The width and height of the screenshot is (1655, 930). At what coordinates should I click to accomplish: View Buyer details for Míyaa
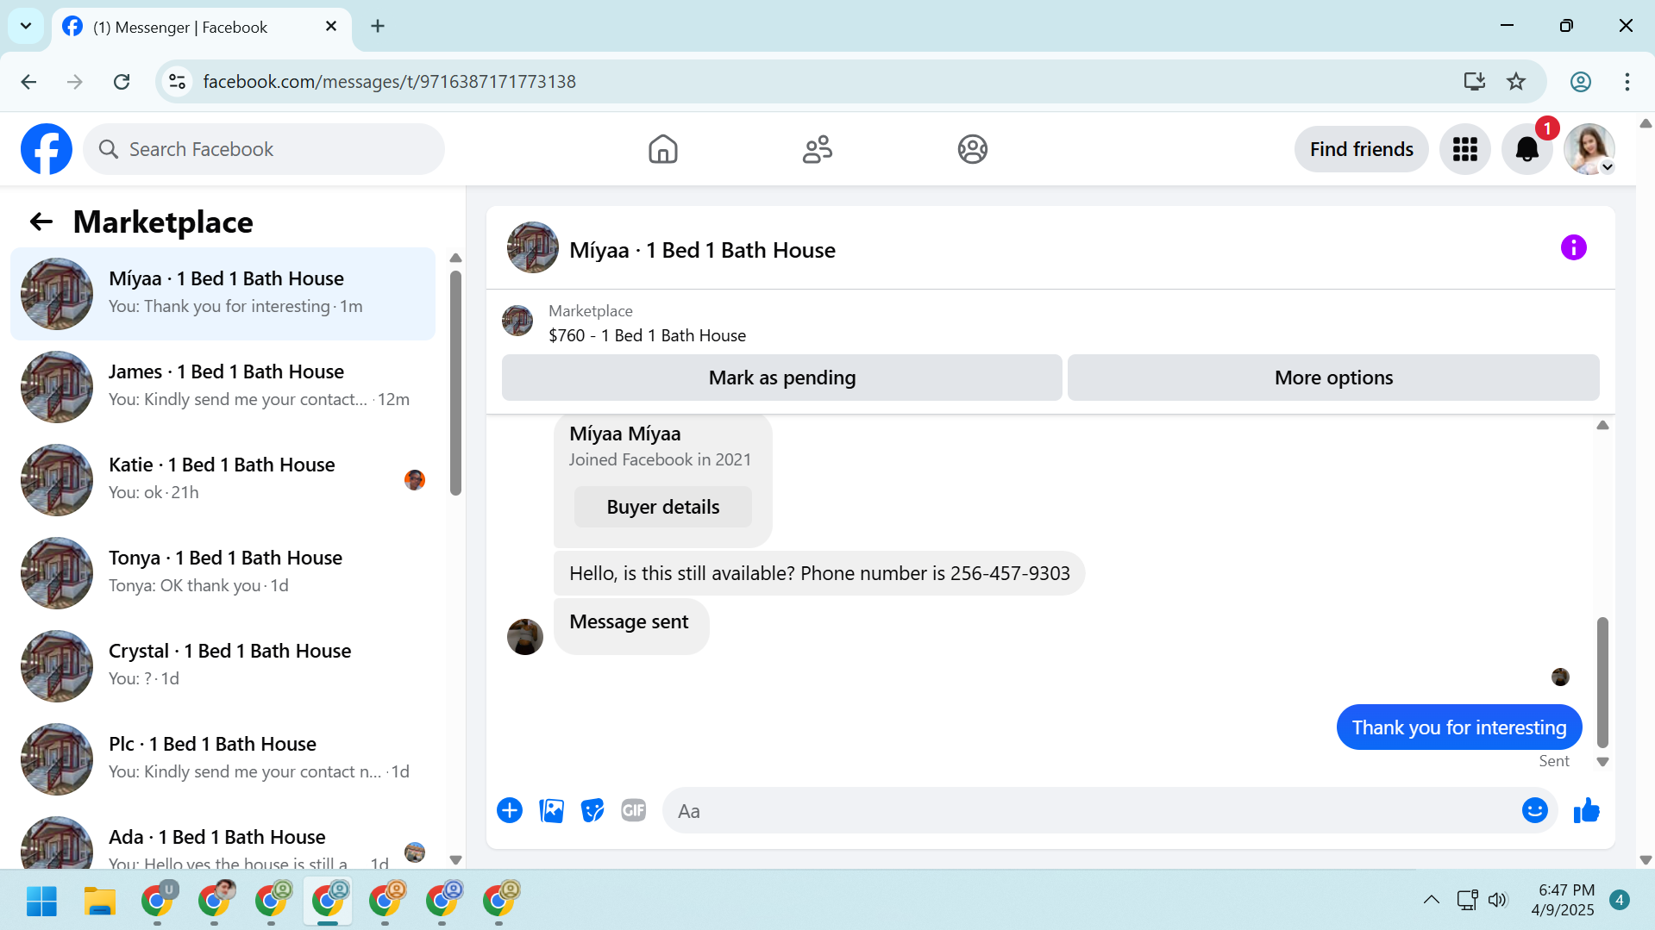point(662,507)
